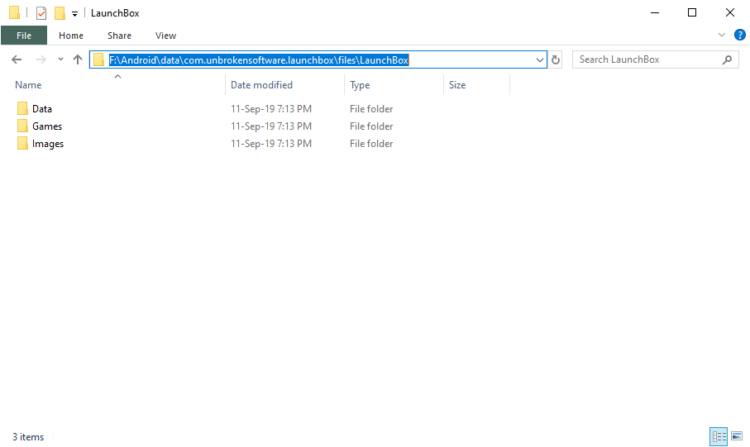This screenshot has width=750, height=447.
Task: Refresh the LaunchBox folder view
Action: pos(556,59)
